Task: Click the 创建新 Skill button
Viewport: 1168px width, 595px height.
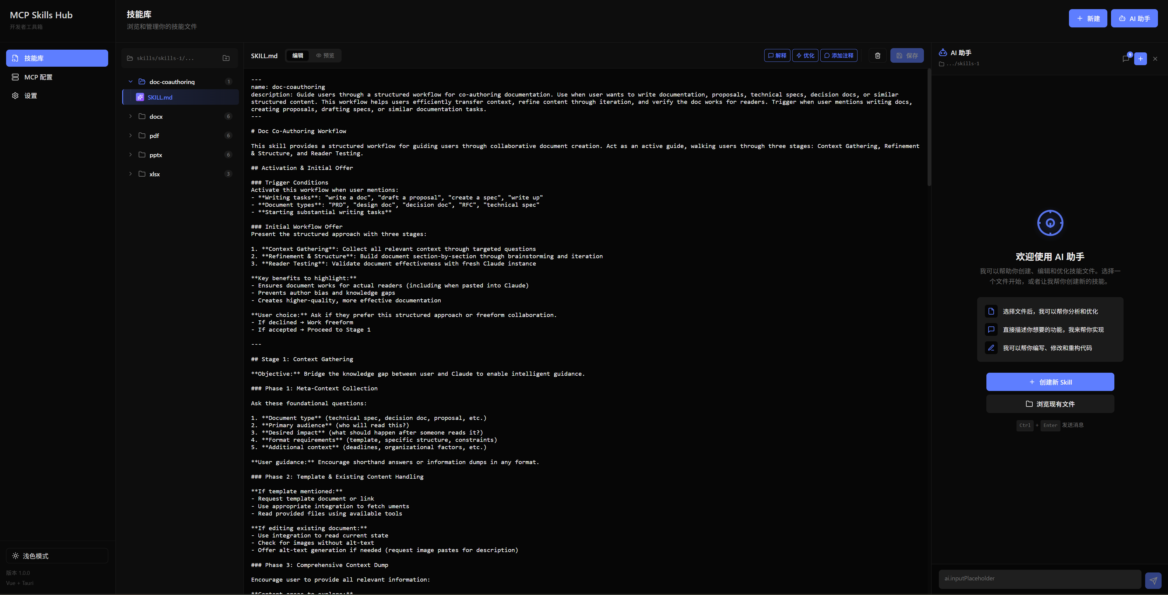Action: (x=1050, y=382)
